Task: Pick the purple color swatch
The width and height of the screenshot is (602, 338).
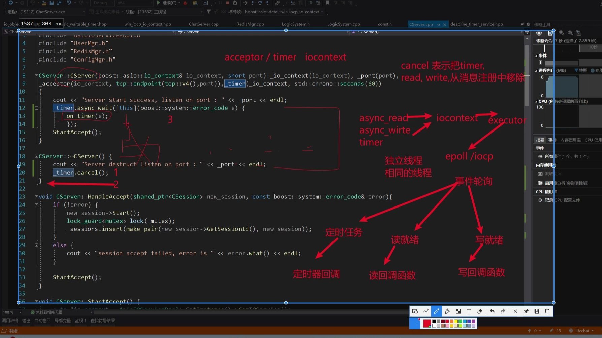Action: tap(474, 322)
